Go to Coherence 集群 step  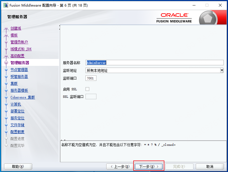[23, 97]
